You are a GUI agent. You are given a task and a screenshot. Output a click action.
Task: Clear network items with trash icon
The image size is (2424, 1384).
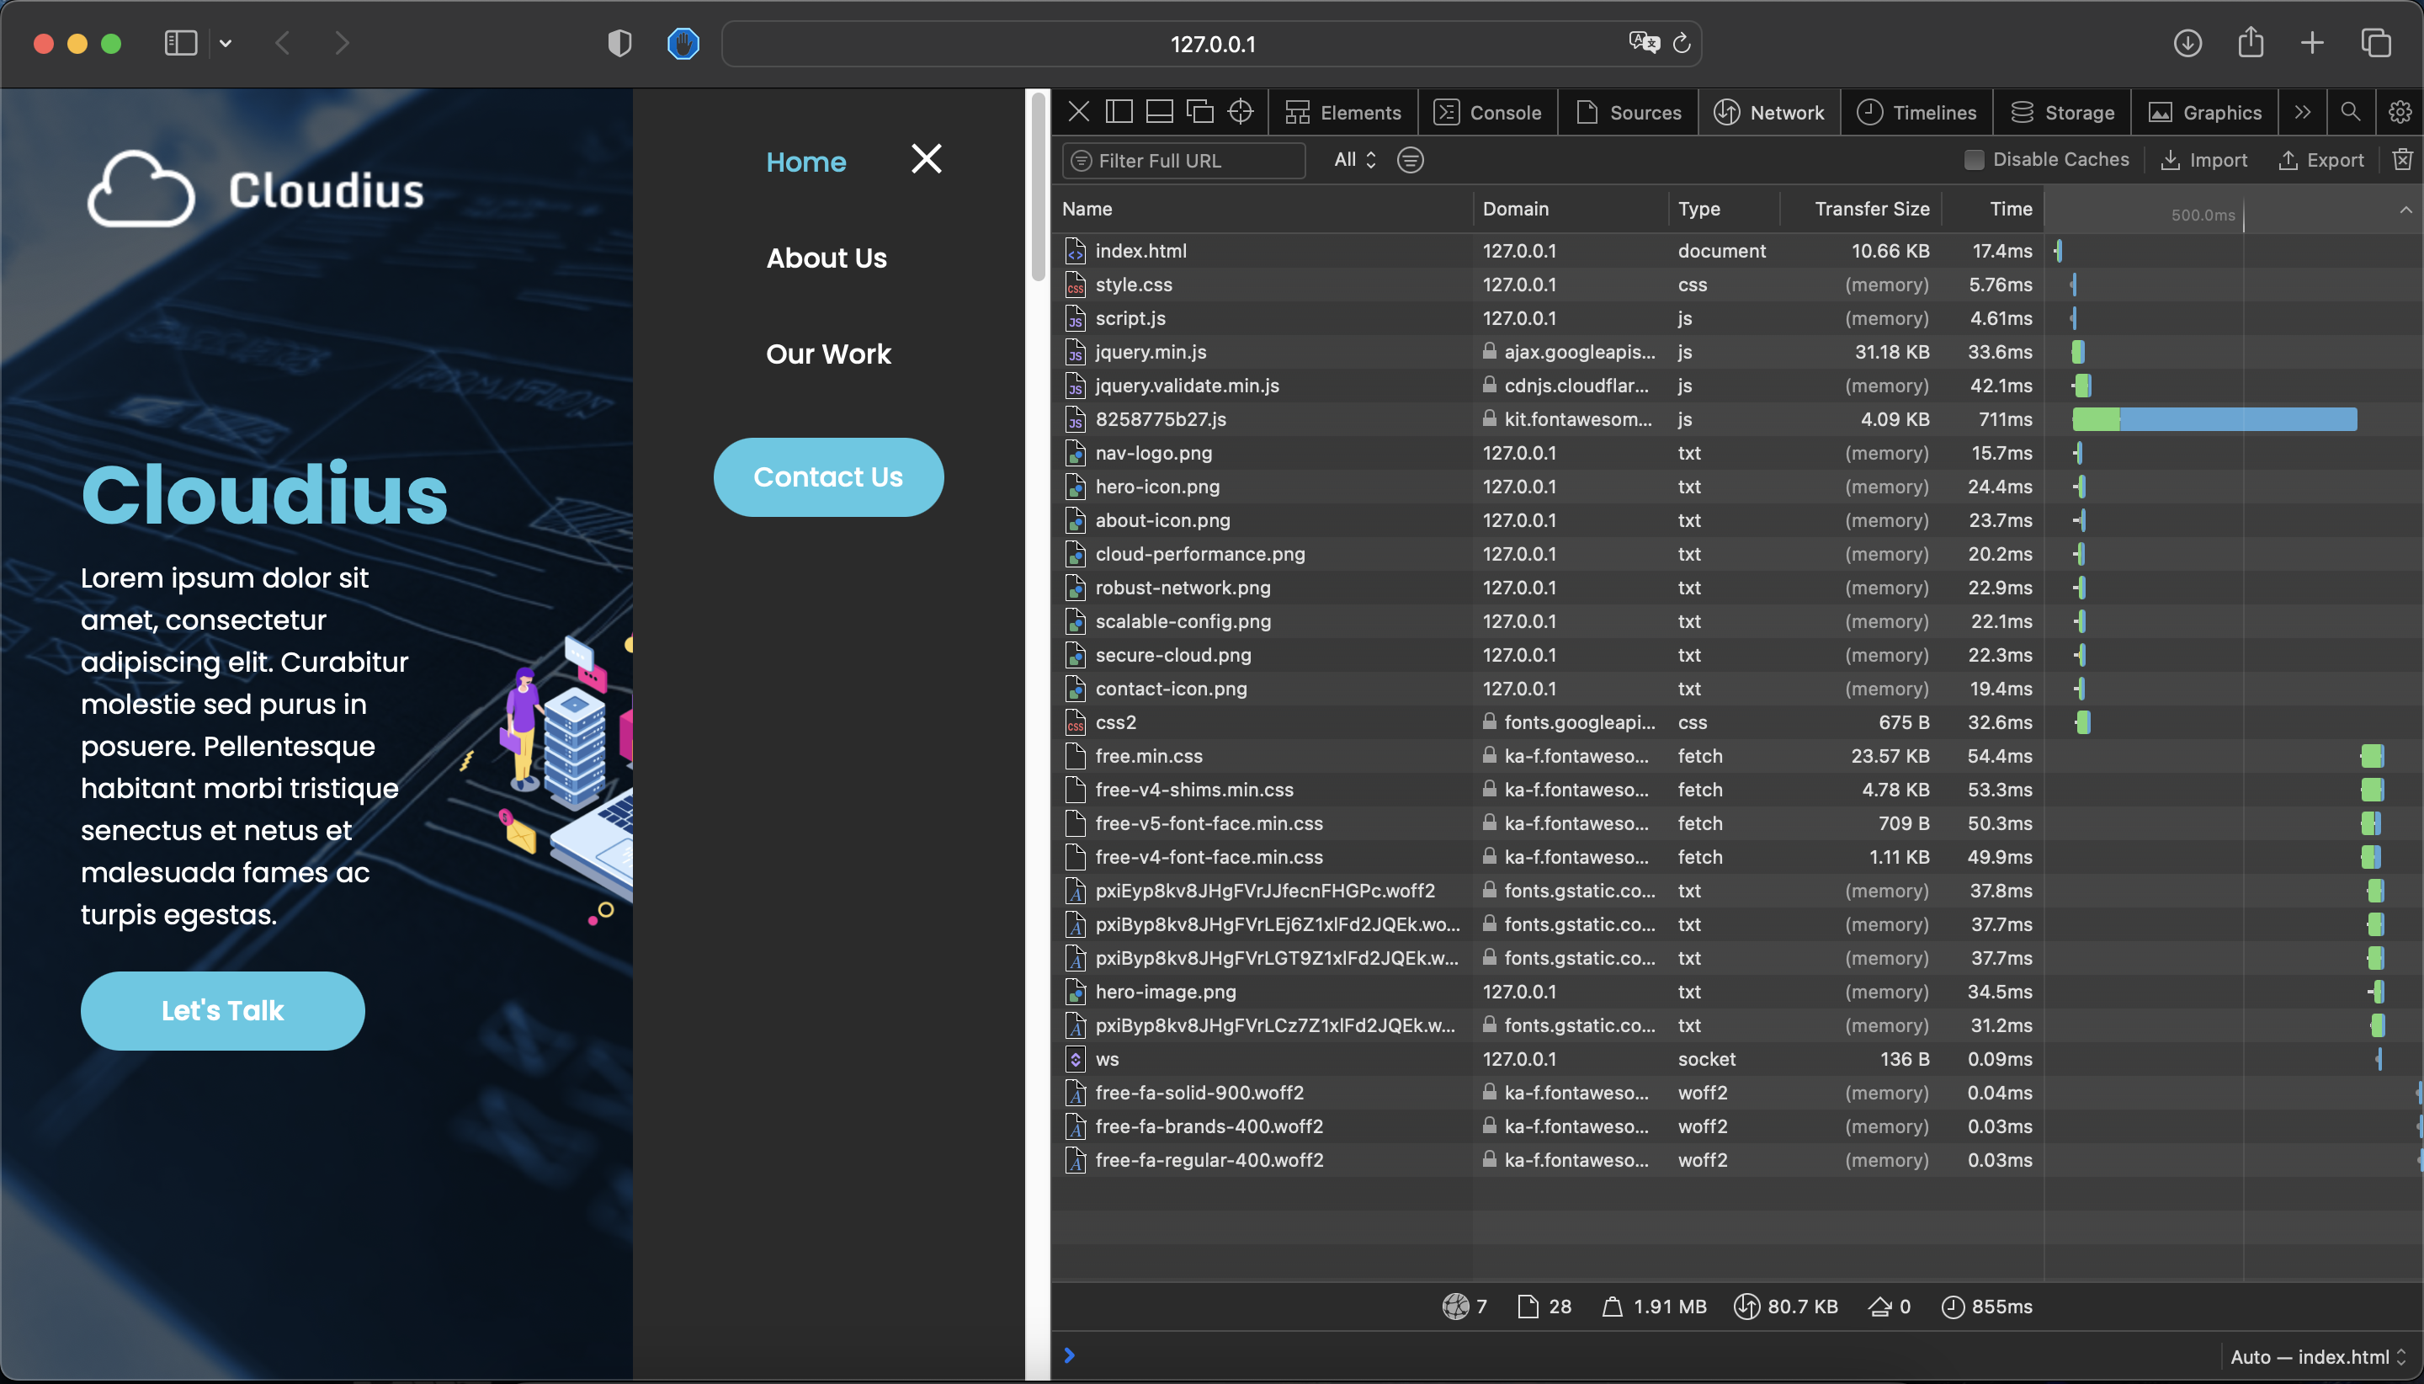click(2402, 160)
